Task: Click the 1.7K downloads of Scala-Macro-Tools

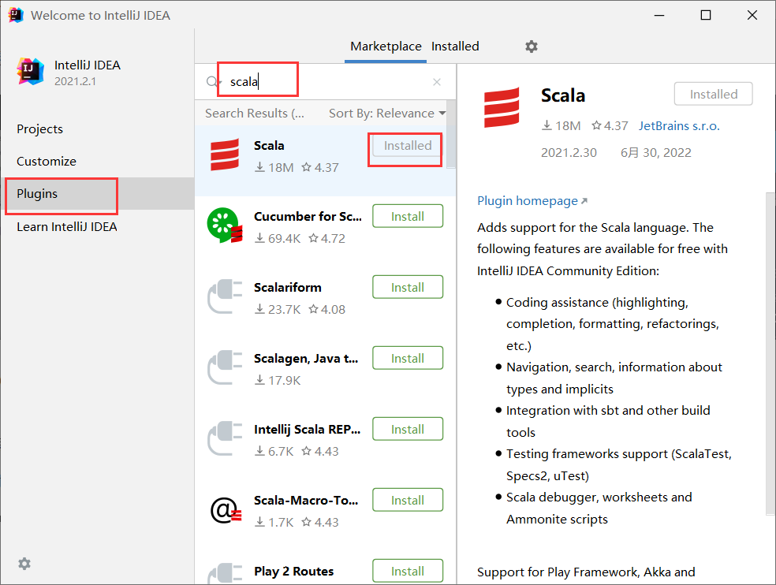Action: (x=281, y=522)
